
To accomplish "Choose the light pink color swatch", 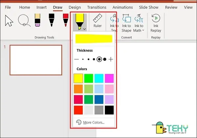I will coord(109,89).
